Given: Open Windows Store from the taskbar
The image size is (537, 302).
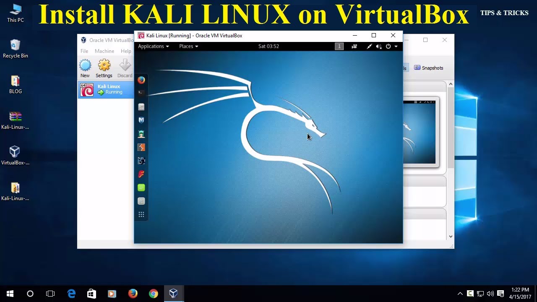Looking at the screenshot, I should pos(91,294).
